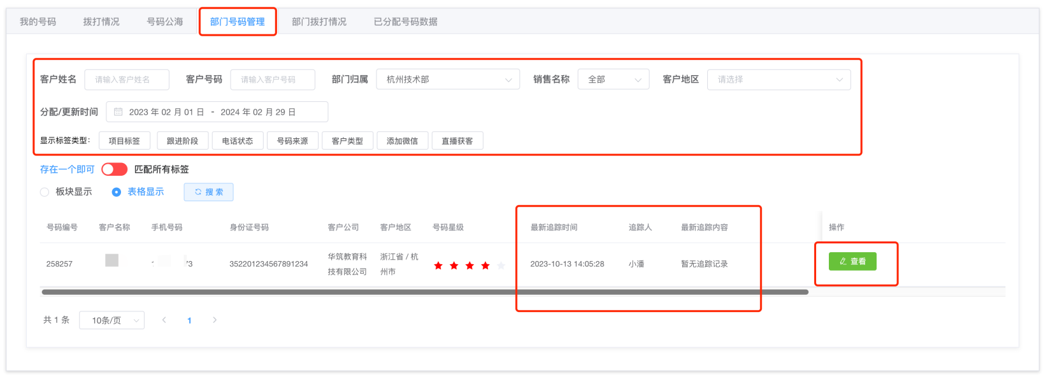Click the 搜索 button
Viewport: 1048px width, 377px height.
(x=208, y=192)
